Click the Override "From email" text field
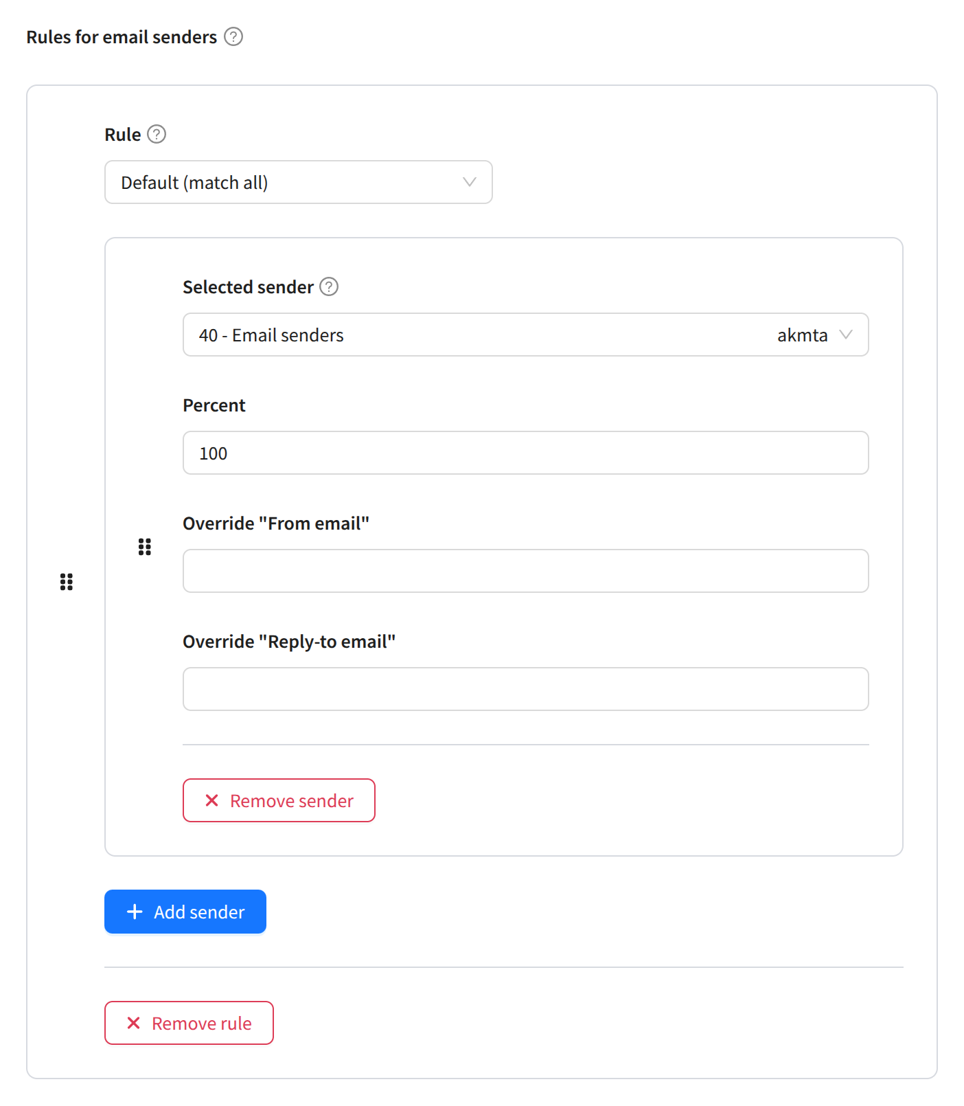The image size is (964, 1106). tap(525, 571)
